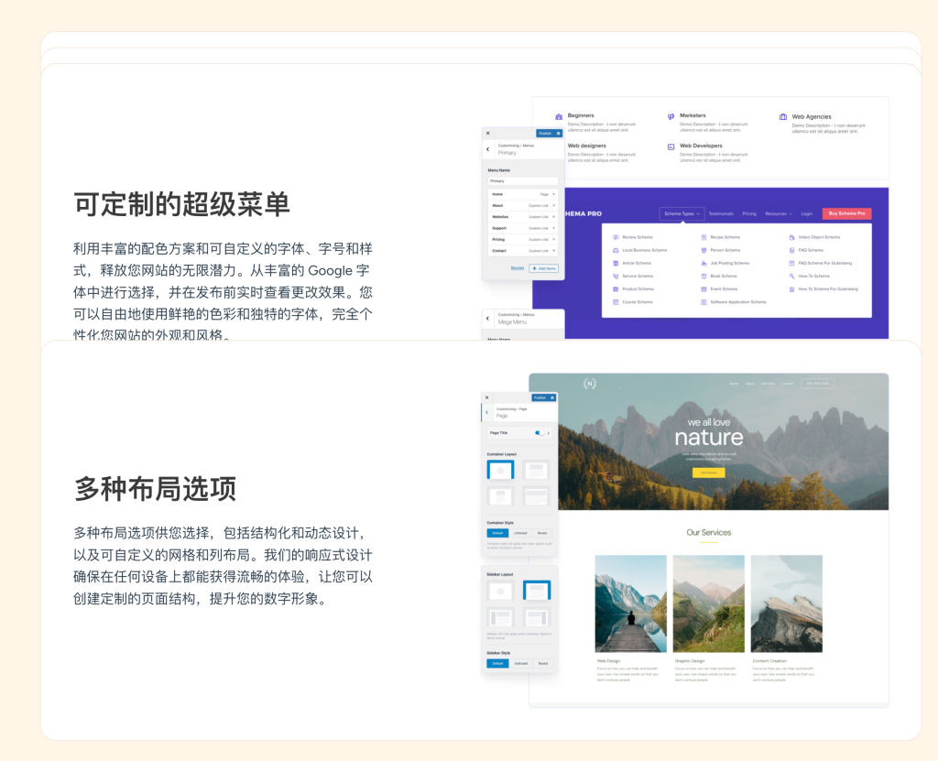Click back arrow beside Primary menu title
Image resolution: width=938 pixels, height=761 pixels.
point(487,149)
